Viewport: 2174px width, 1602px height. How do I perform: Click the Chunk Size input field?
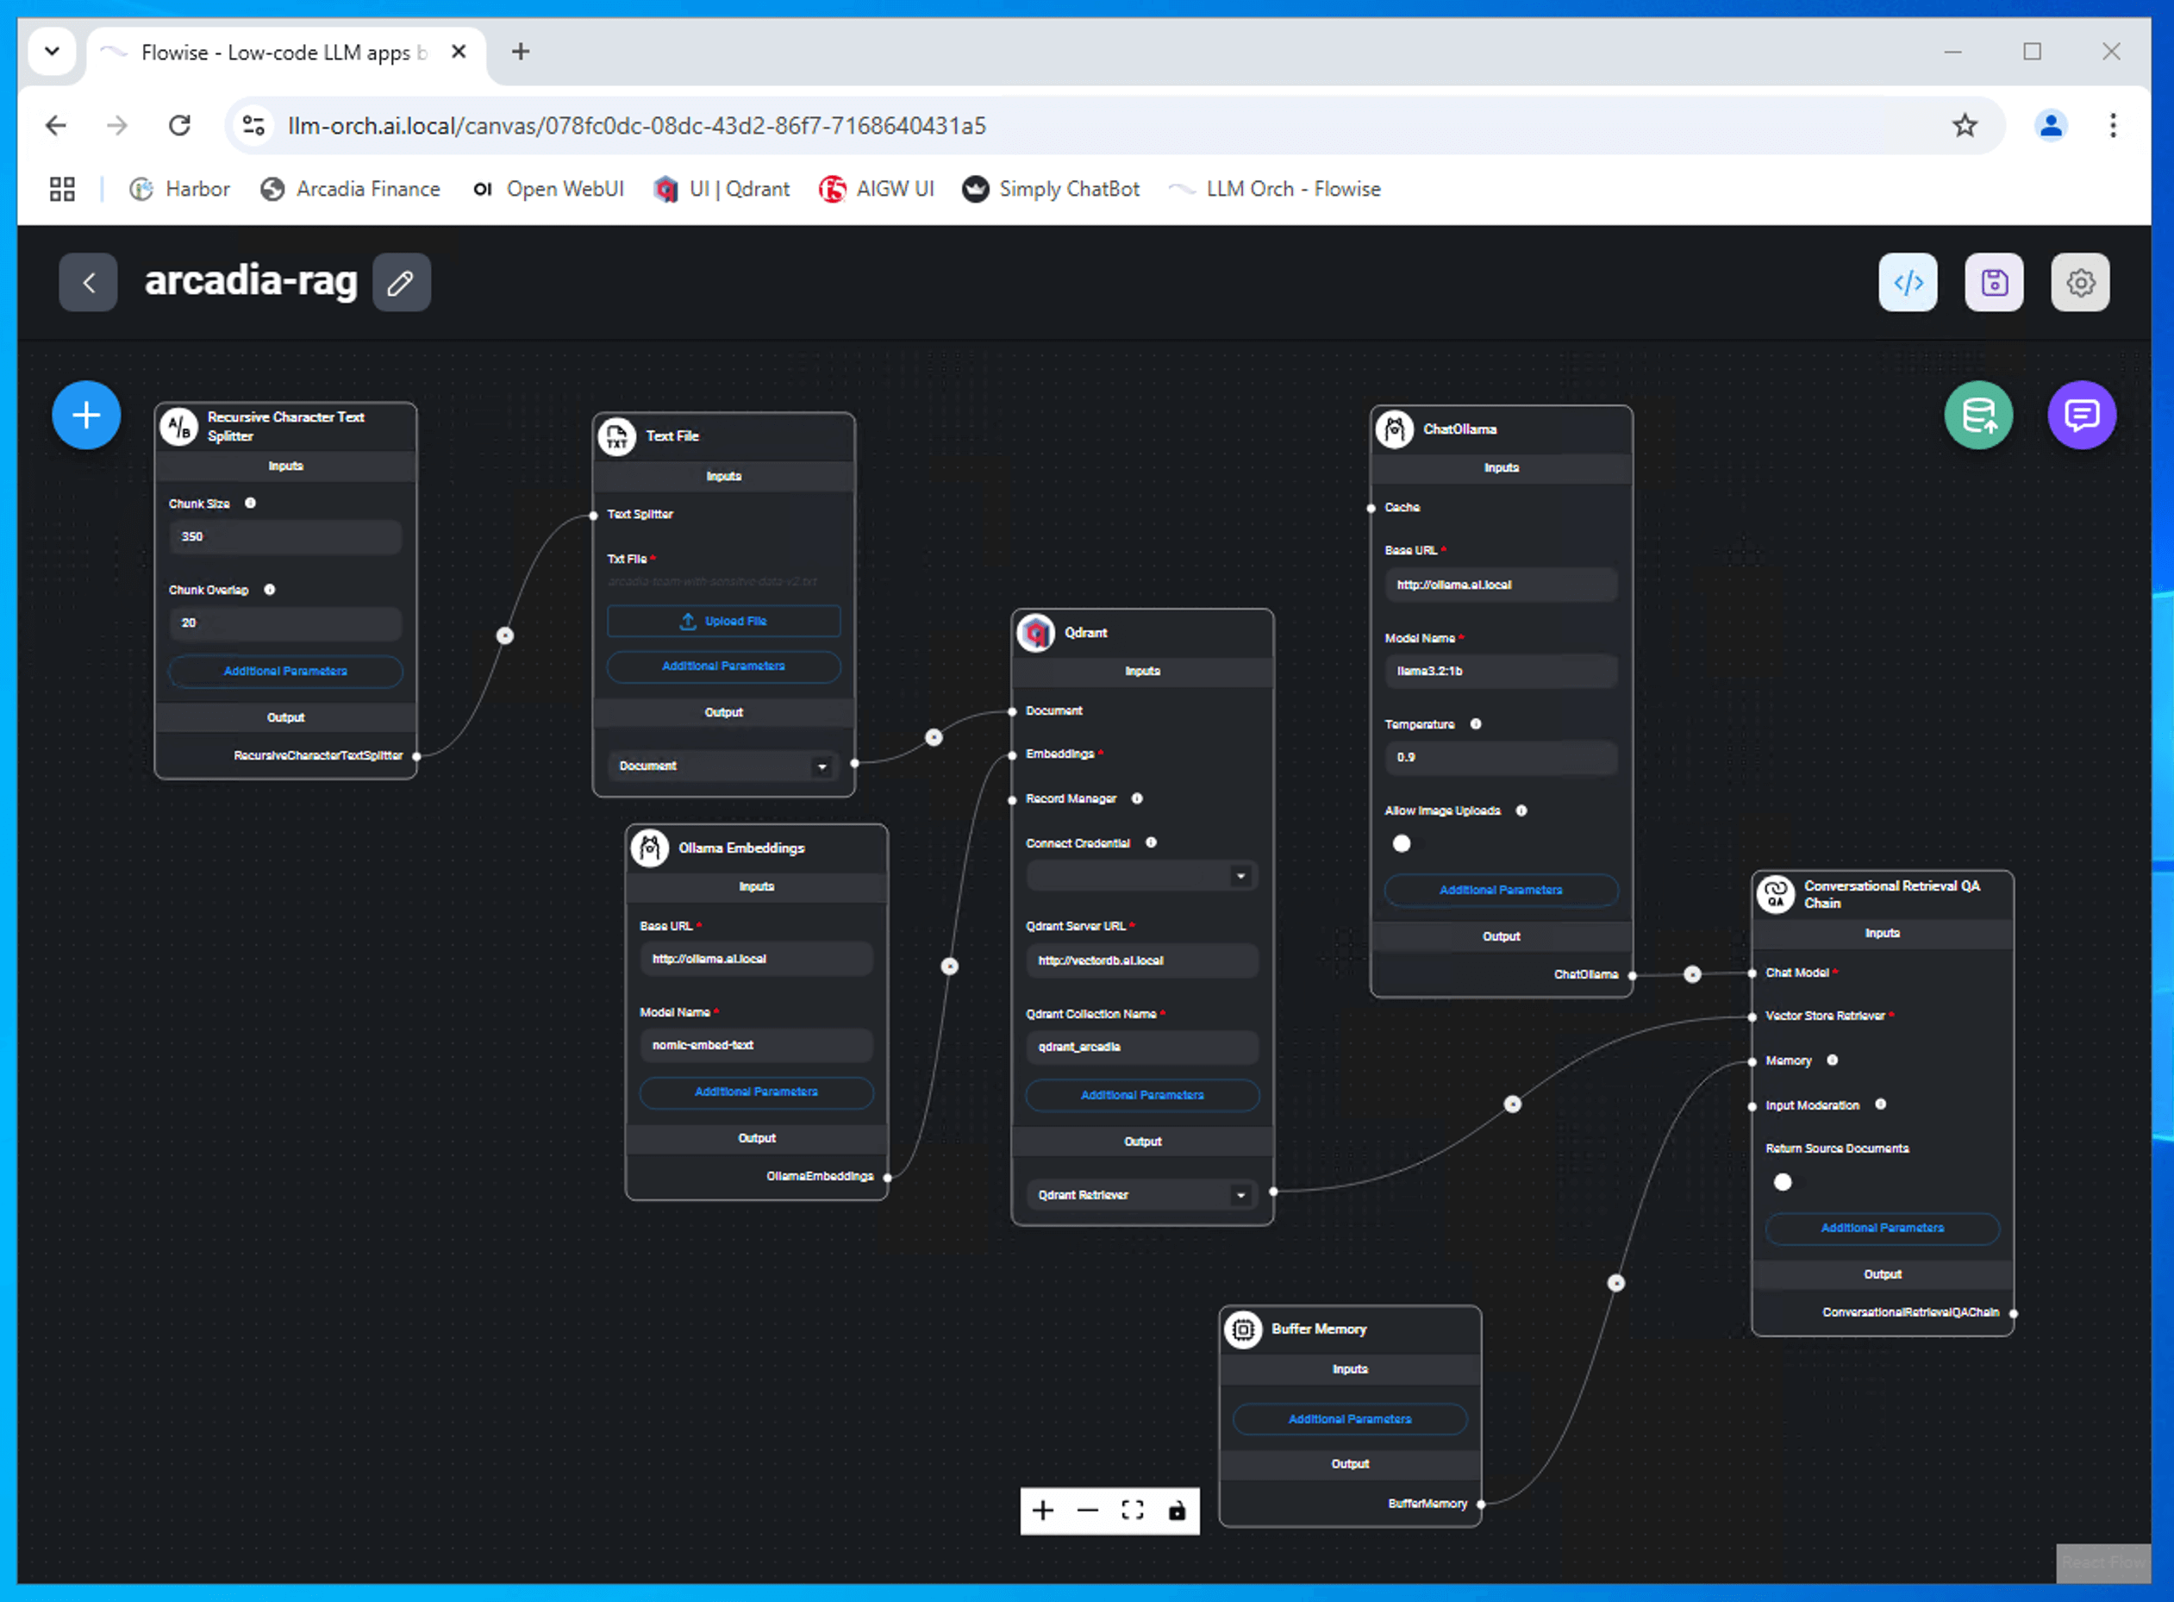(285, 536)
